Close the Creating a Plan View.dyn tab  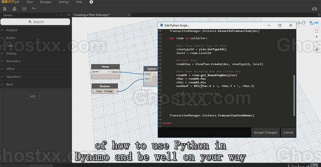click(x=129, y=15)
